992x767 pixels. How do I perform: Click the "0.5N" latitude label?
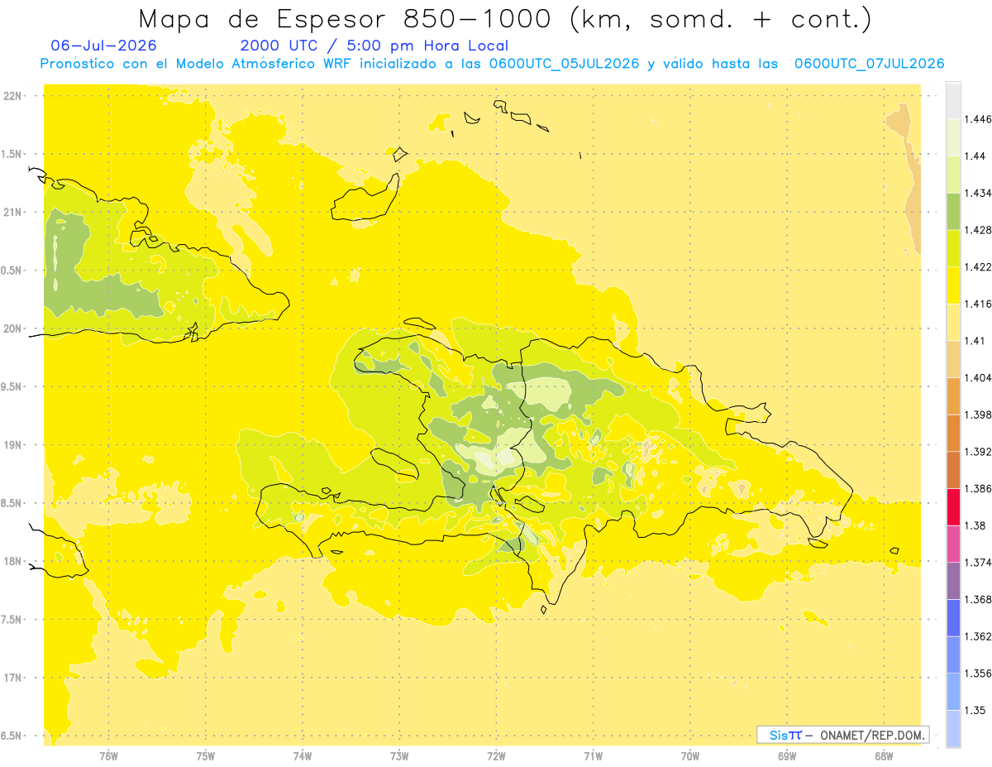12,271
